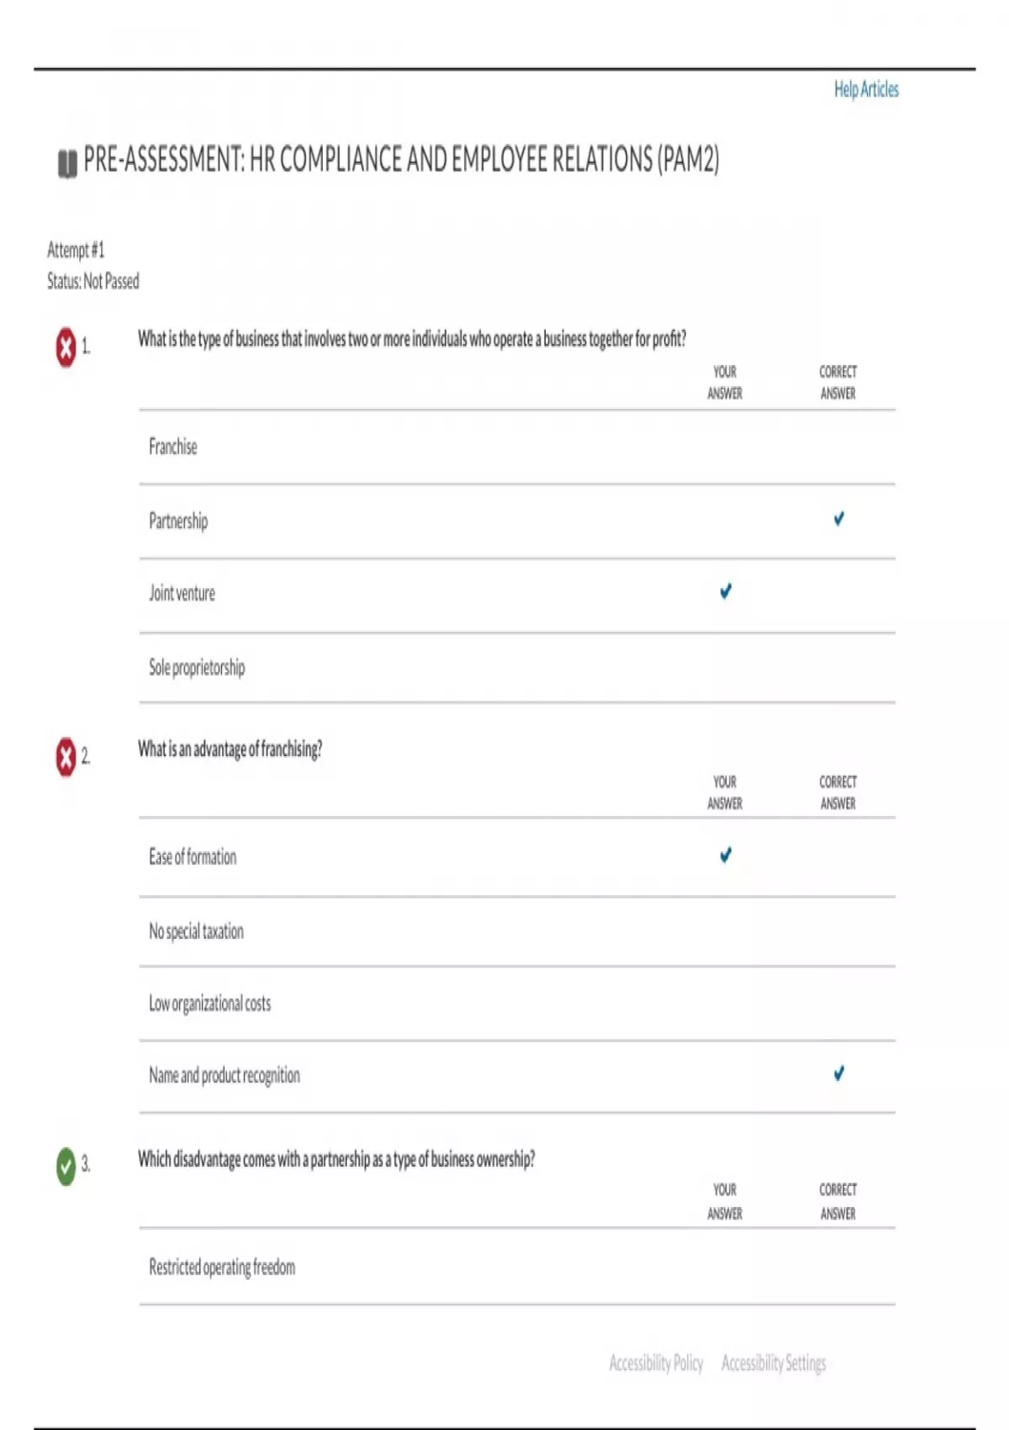The height and width of the screenshot is (1430, 1009).
Task: Click the red incorrect icon for question 1
Action: pos(66,347)
